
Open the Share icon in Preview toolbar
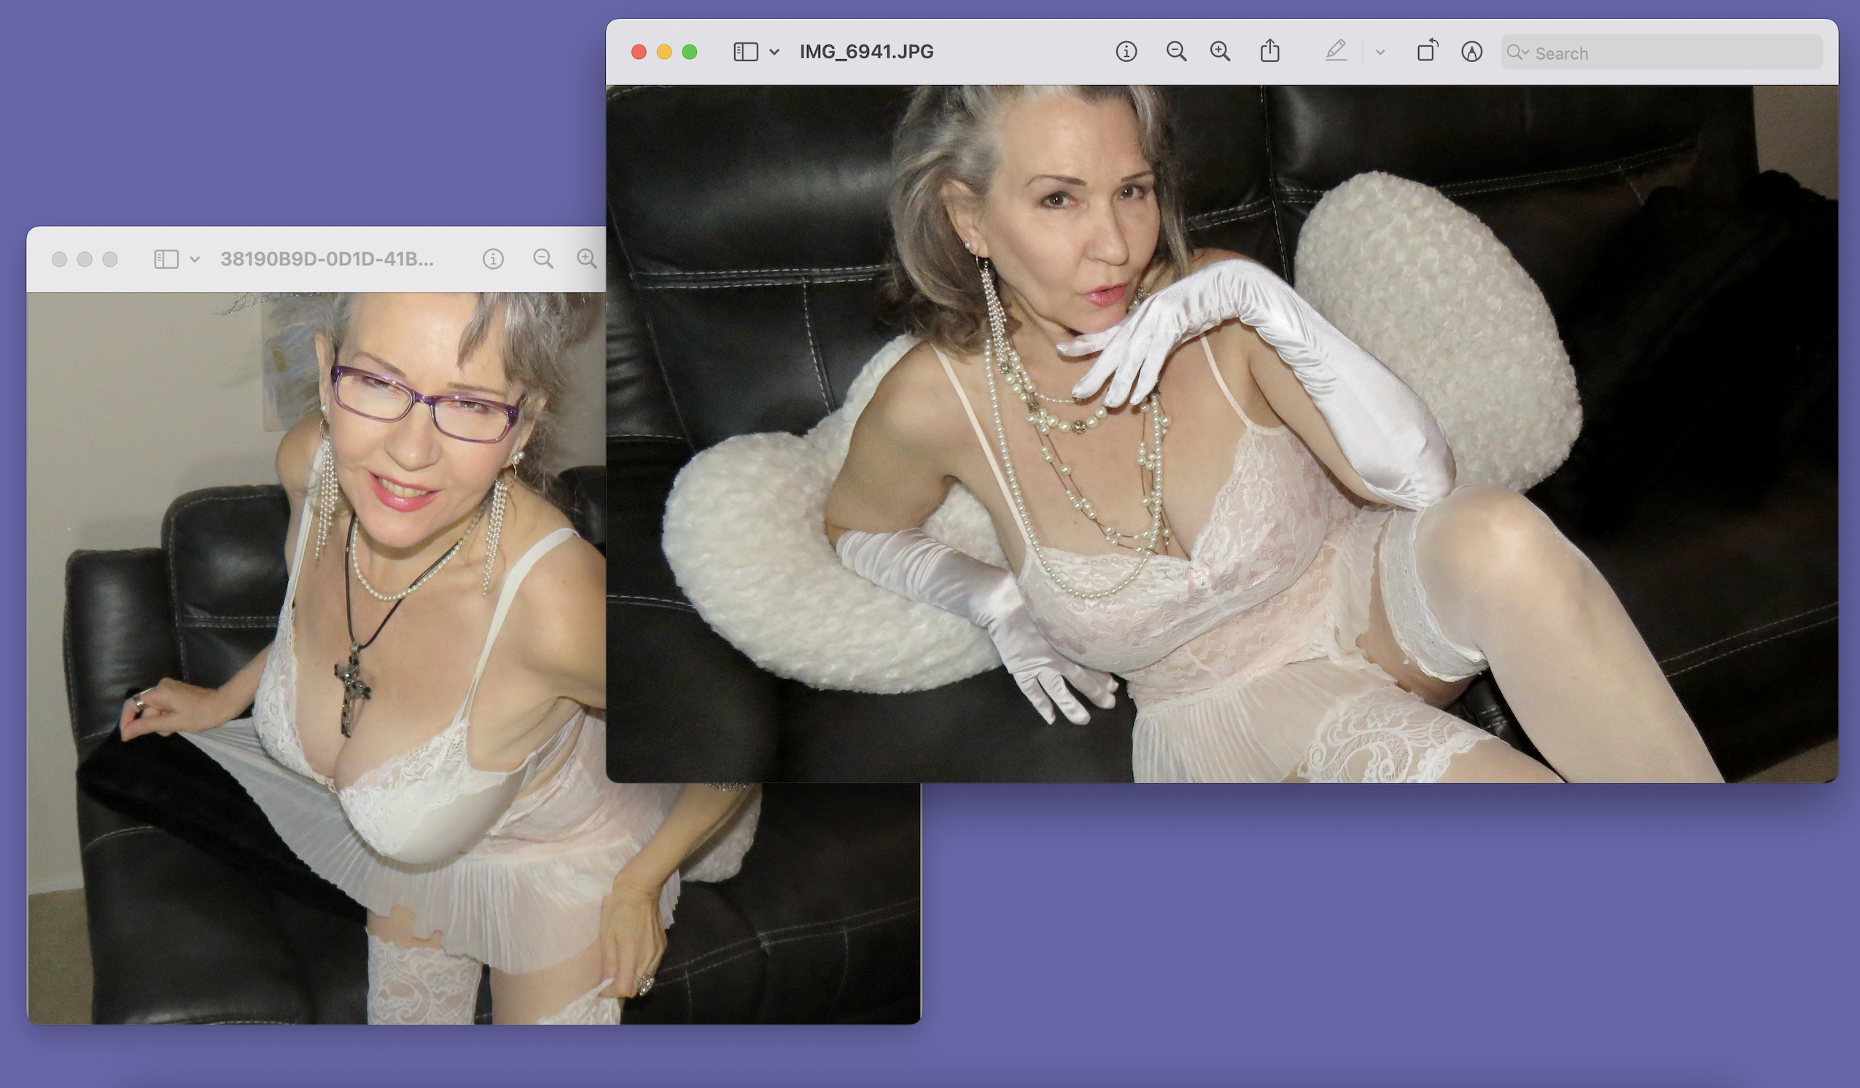tap(1269, 51)
